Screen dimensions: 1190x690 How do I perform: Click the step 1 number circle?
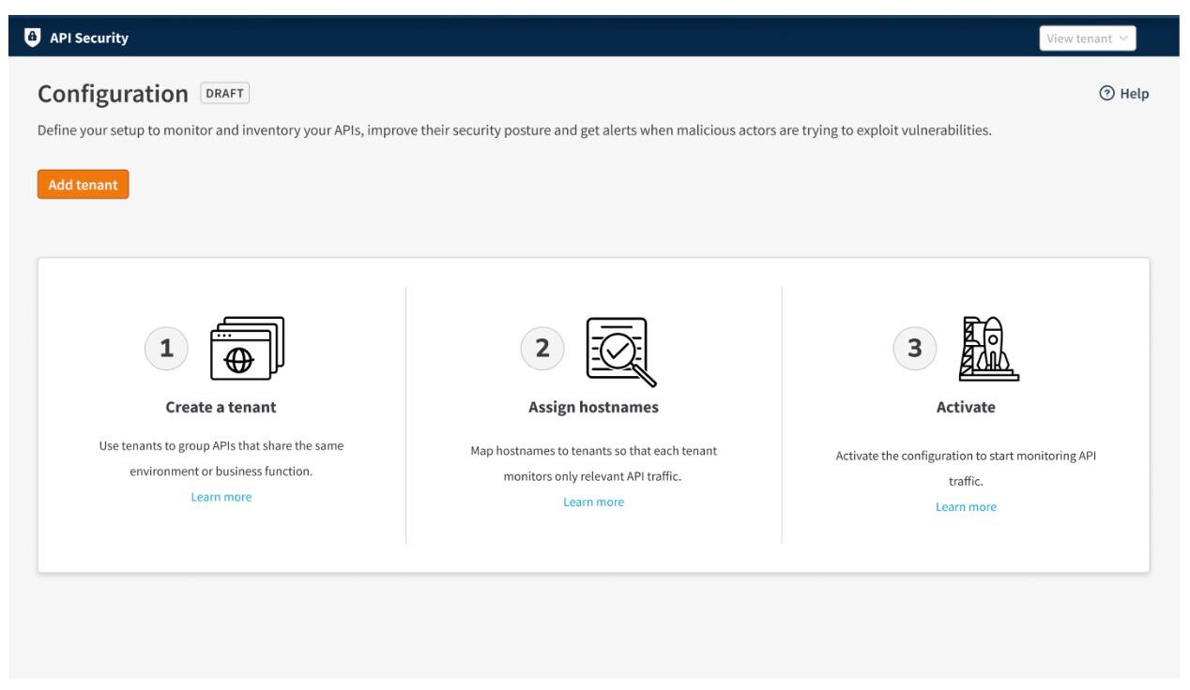[x=167, y=349]
